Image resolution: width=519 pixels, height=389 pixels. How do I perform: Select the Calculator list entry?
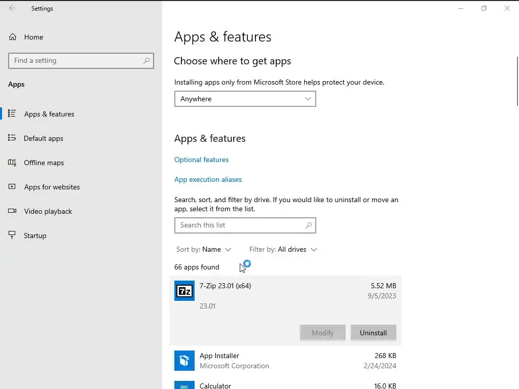285,384
